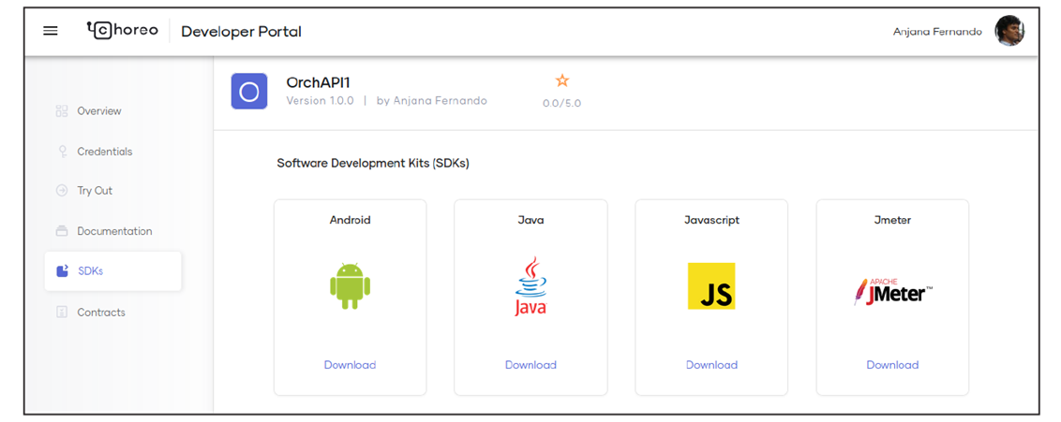
Task: Click the Developer Portal title
Action: (x=242, y=32)
